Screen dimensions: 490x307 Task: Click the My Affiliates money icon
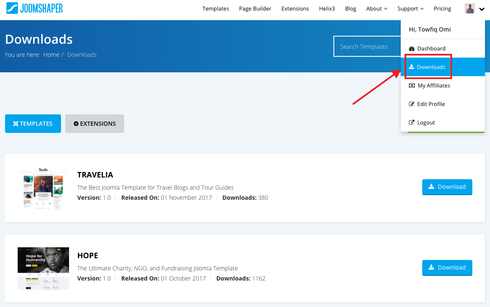412,85
